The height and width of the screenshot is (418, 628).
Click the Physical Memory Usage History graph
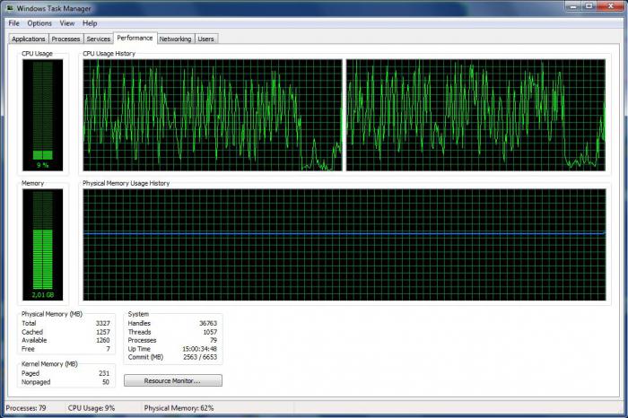345,245
